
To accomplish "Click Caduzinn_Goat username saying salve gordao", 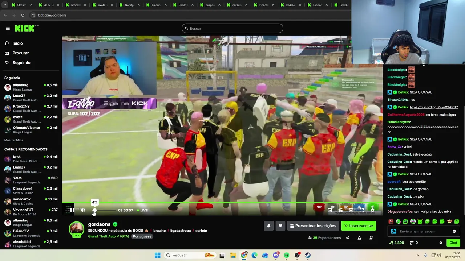I will point(399,154).
